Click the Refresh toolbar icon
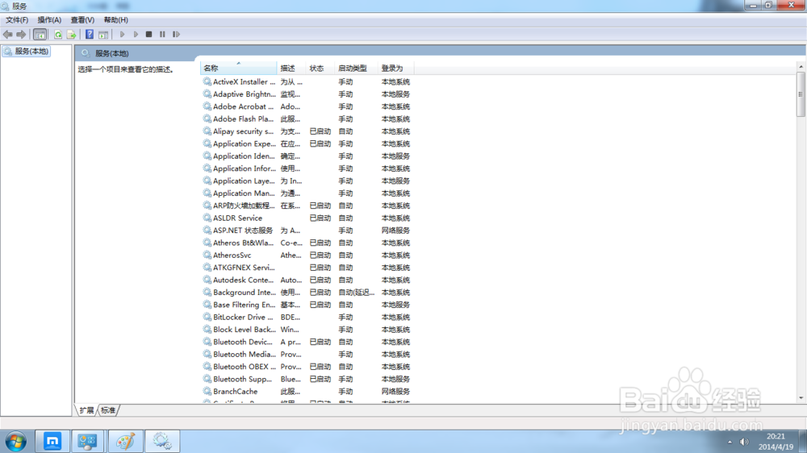807x453 pixels. (x=58, y=35)
